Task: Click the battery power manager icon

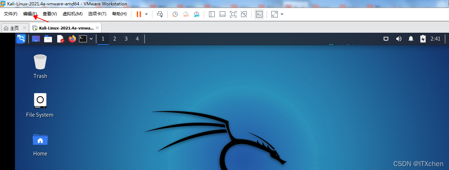Action: (x=423, y=39)
